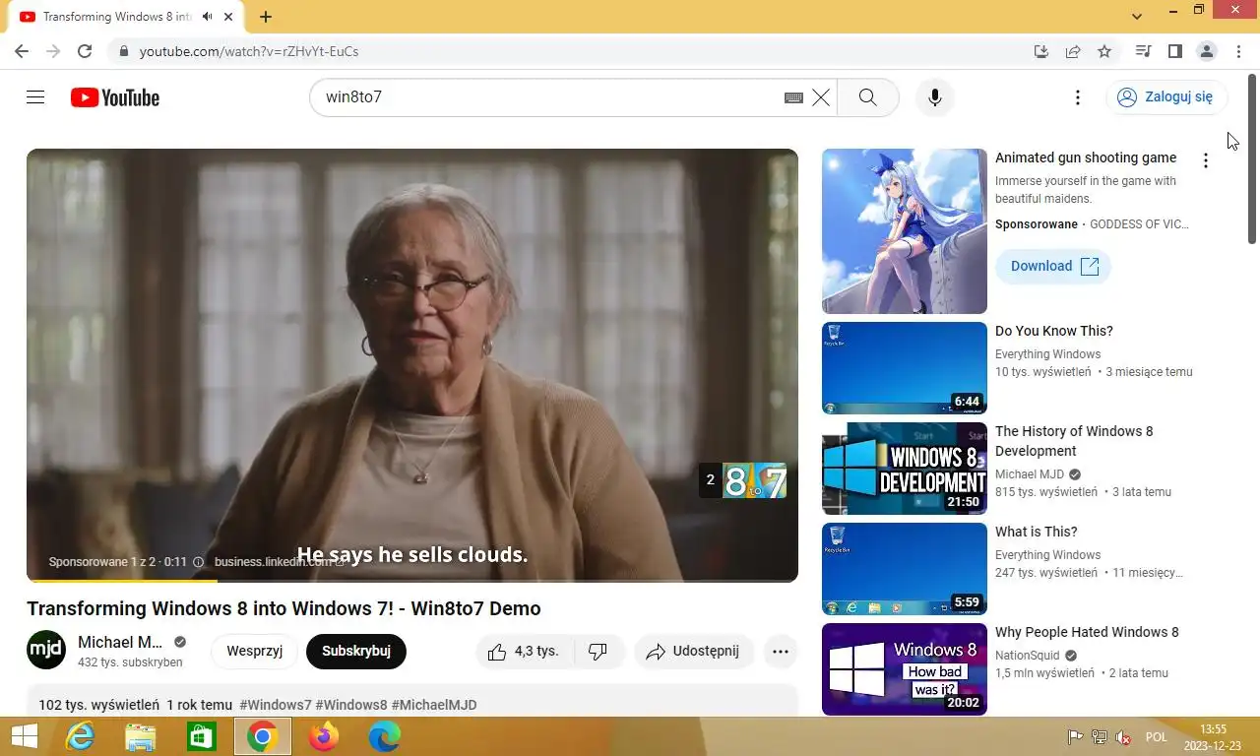Open Chrome profile avatar
This screenshot has width=1260, height=756.
(1206, 51)
